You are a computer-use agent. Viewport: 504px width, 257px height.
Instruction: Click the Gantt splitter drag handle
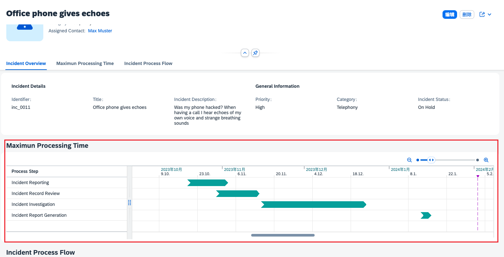pyautogui.click(x=130, y=203)
